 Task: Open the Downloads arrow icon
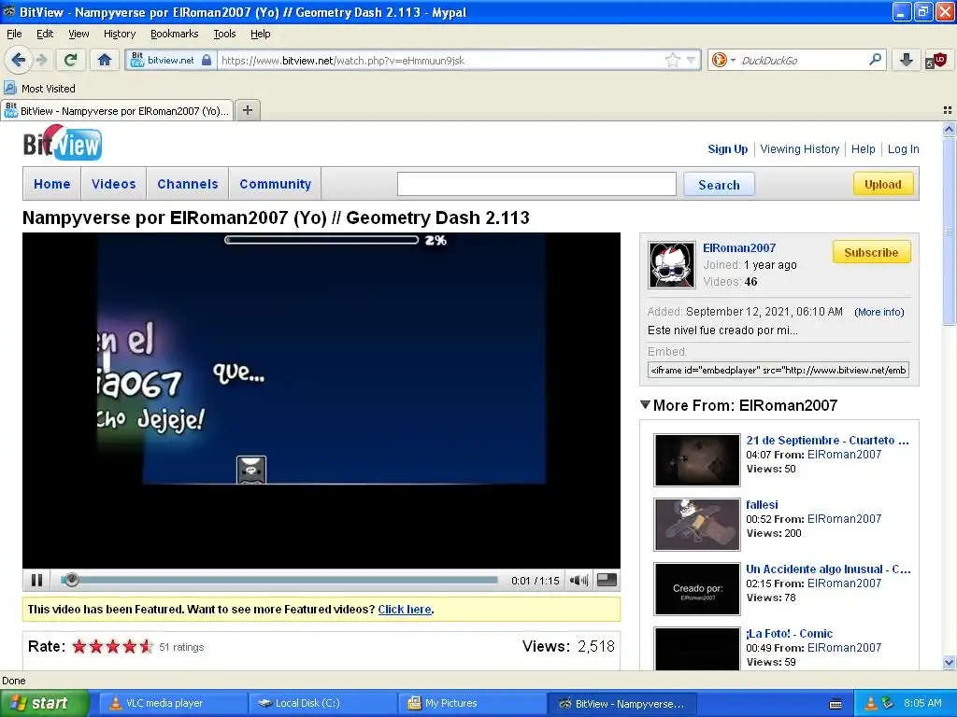(907, 60)
